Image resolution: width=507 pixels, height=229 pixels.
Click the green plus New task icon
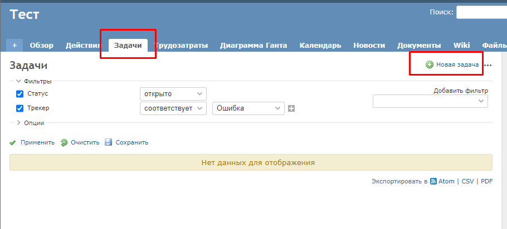click(x=430, y=64)
